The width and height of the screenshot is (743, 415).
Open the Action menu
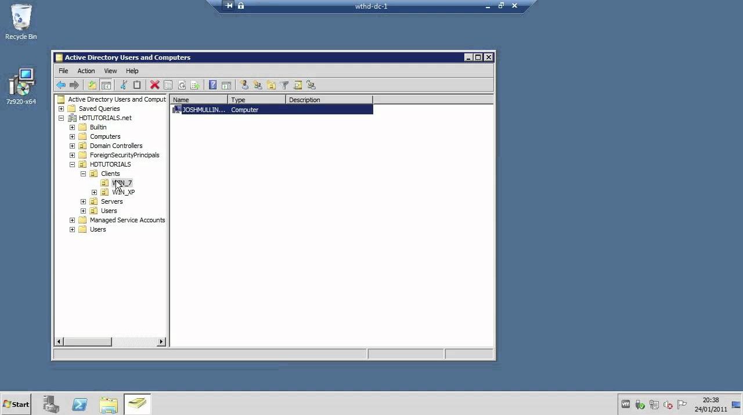(86, 71)
